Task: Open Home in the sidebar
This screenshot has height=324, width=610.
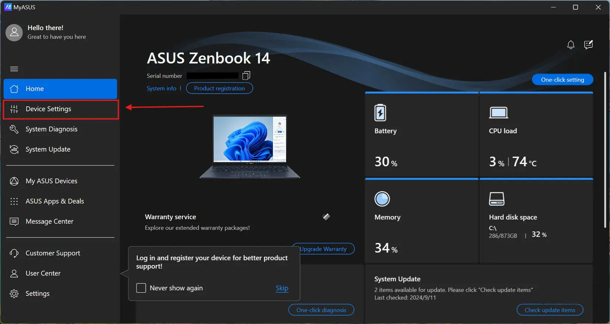Action: [x=60, y=89]
